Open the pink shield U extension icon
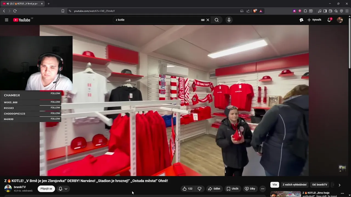 pyautogui.click(x=300, y=11)
